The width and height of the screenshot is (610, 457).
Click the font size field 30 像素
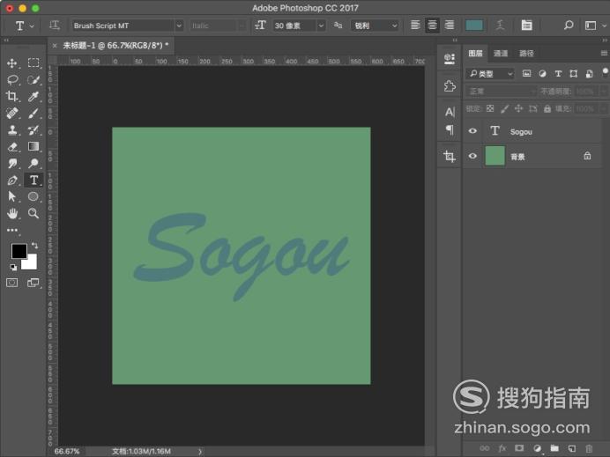click(x=294, y=26)
